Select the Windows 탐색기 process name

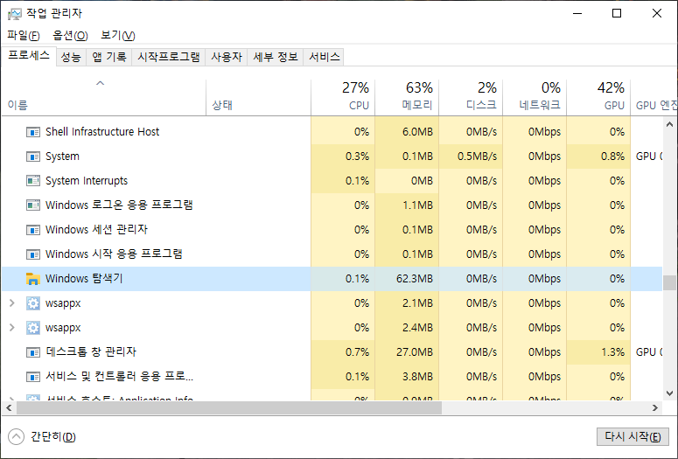tap(84, 279)
